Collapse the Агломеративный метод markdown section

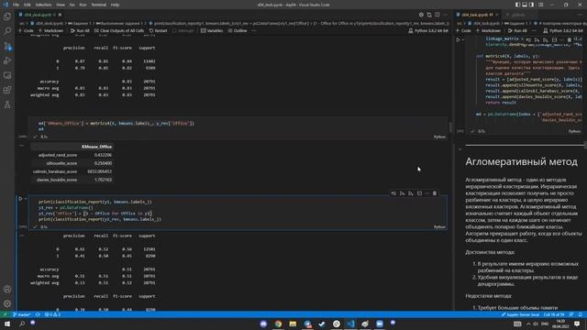460,149
